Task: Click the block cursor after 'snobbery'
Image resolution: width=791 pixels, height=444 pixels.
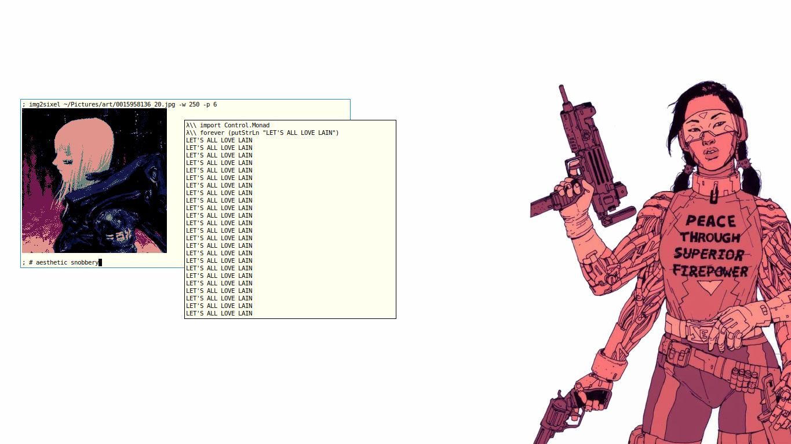Action: tap(100, 263)
